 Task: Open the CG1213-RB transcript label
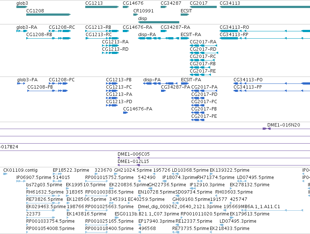click(98, 27)
